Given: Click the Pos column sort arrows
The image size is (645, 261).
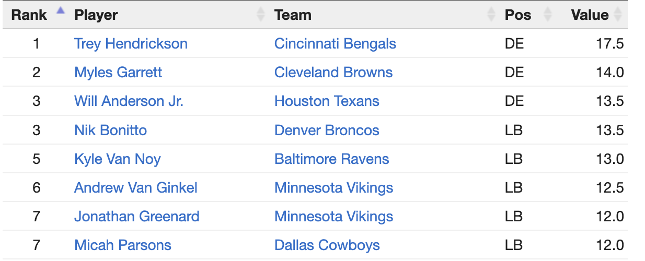Looking at the screenshot, I should pos(548,15).
